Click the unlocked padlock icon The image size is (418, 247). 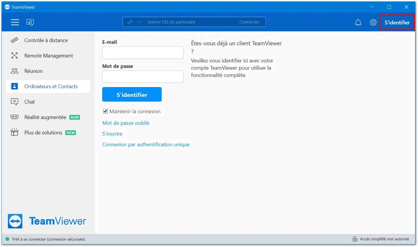click(x=355, y=239)
